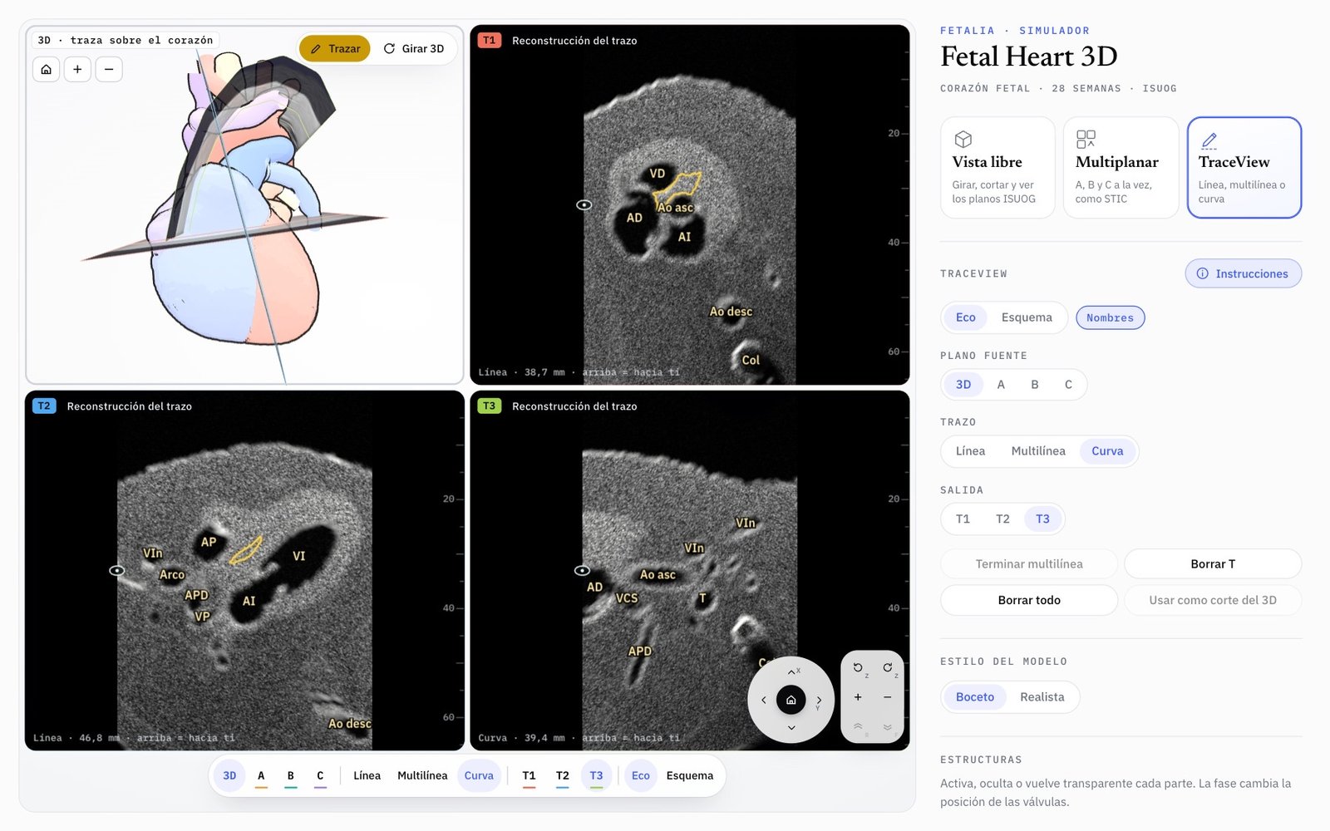1330x831 pixels.
Task: Click the Borrar T button
Action: pos(1213,564)
